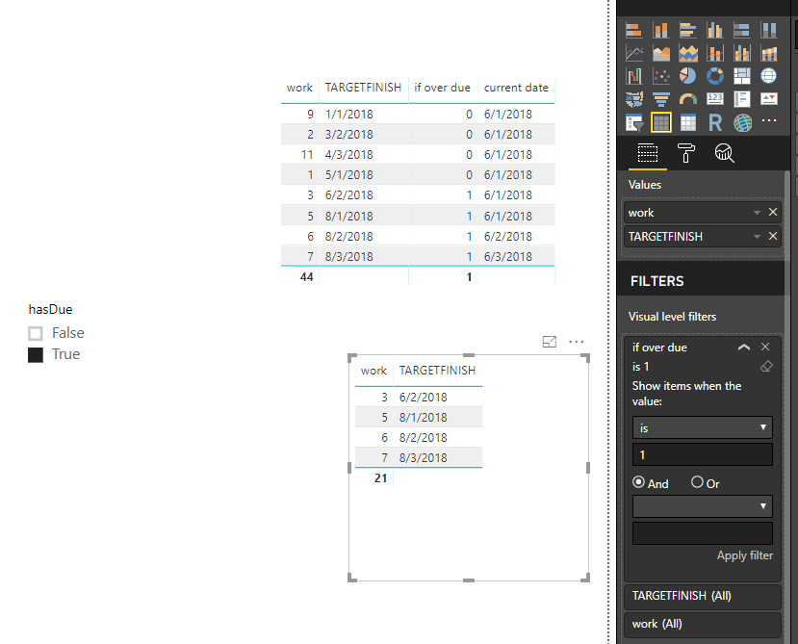Viewport: 798px width, 644px height.
Task: Pick the pie chart visualization
Action: tap(687, 76)
